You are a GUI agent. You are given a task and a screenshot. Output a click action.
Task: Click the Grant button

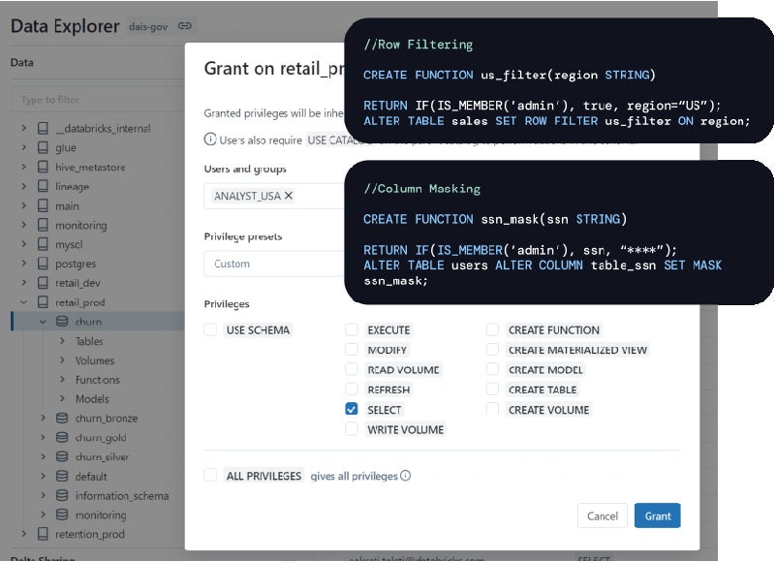click(658, 515)
